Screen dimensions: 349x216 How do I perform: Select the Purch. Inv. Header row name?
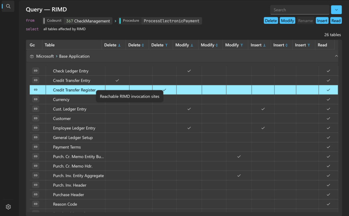point(69,185)
